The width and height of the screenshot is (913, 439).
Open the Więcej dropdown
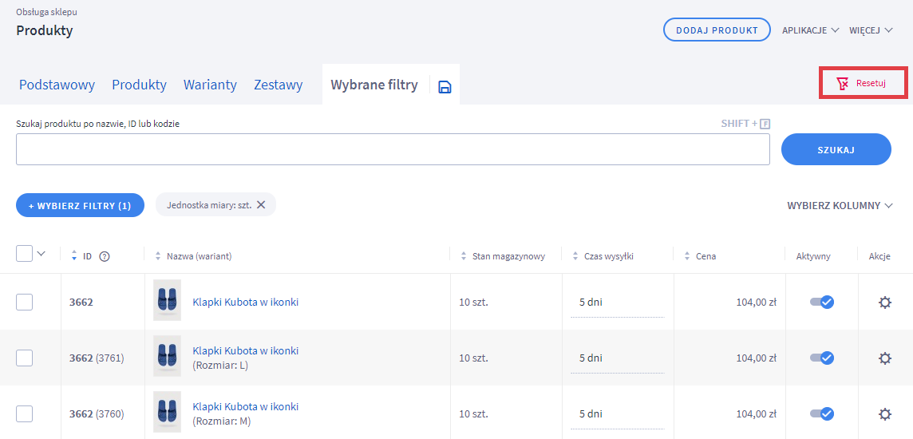(x=870, y=30)
